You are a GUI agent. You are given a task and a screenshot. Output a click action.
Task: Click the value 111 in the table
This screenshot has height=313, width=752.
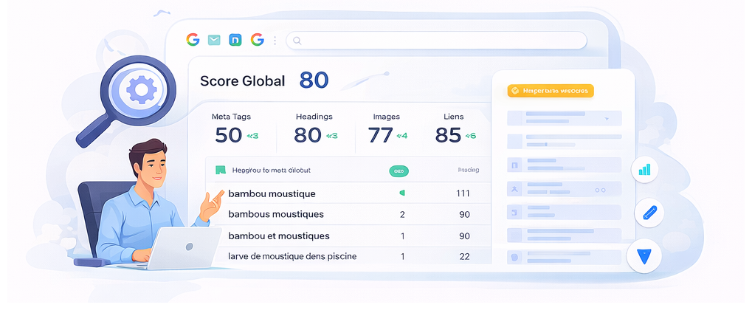coord(463,193)
